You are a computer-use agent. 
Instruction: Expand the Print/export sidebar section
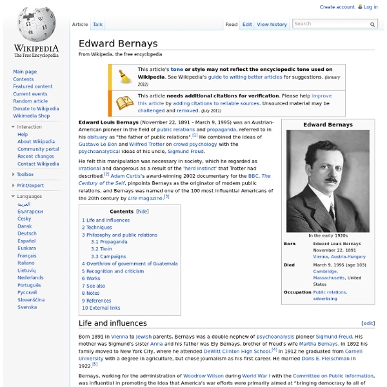[13, 185]
